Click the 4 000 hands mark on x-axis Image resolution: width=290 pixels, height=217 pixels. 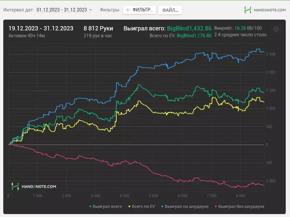tap(124, 195)
